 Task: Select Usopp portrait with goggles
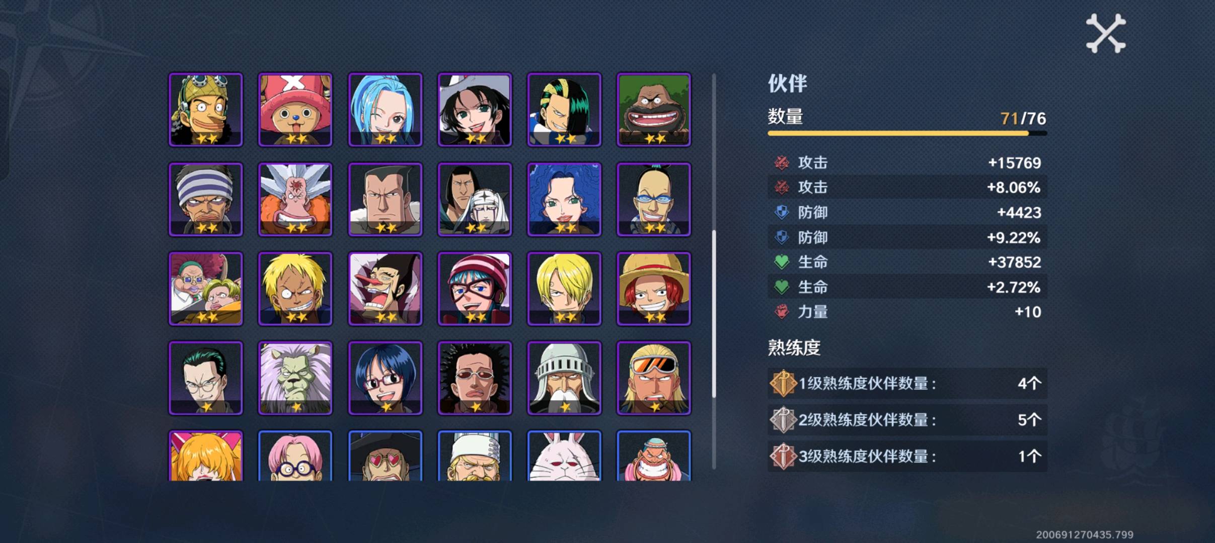pyautogui.click(x=206, y=110)
